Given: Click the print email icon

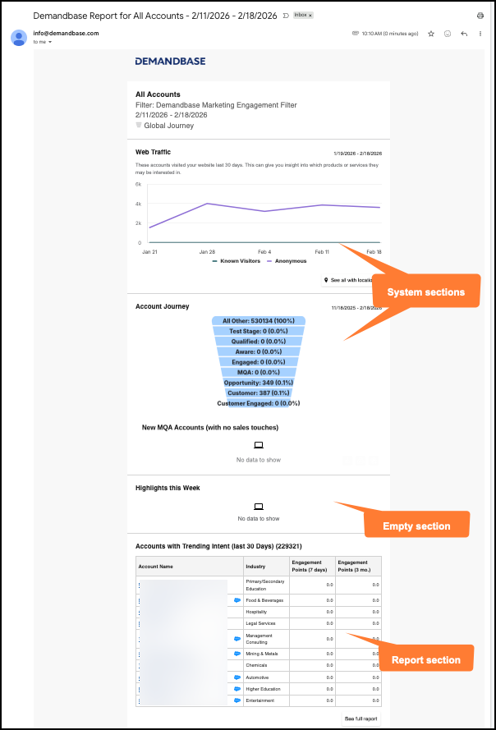Looking at the screenshot, I should pyautogui.click(x=480, y=16).
